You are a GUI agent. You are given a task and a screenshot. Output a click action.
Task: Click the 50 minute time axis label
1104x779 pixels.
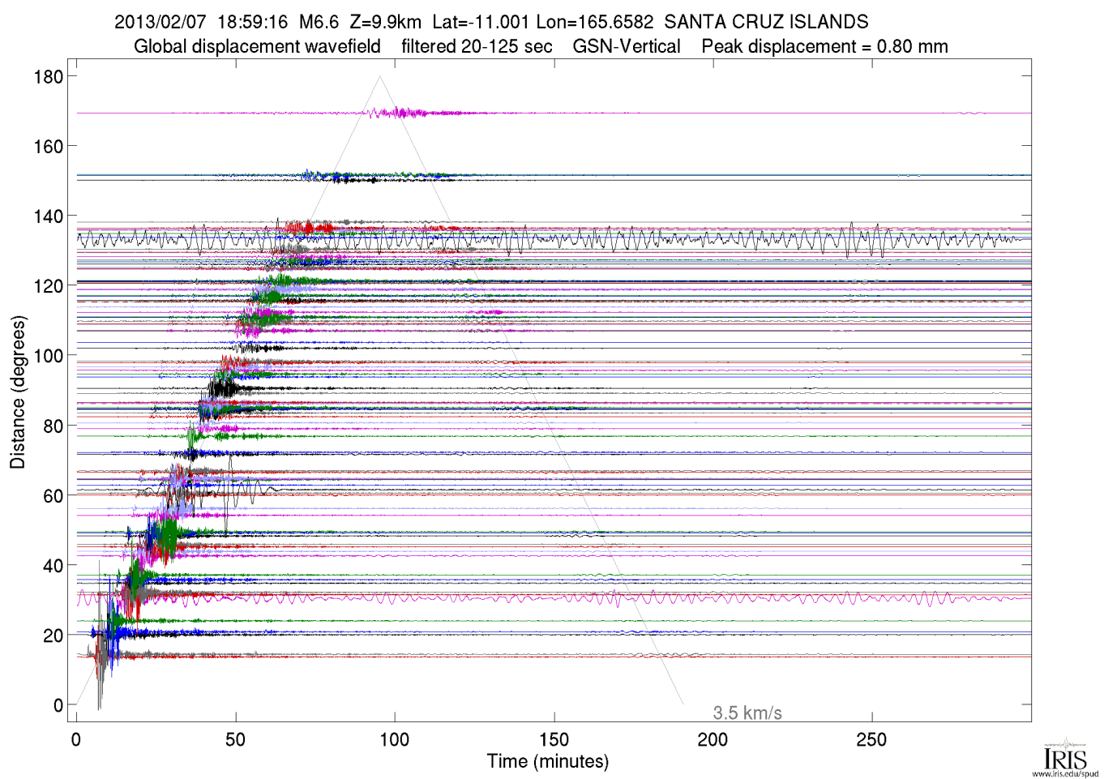click(x=235, y=739)
